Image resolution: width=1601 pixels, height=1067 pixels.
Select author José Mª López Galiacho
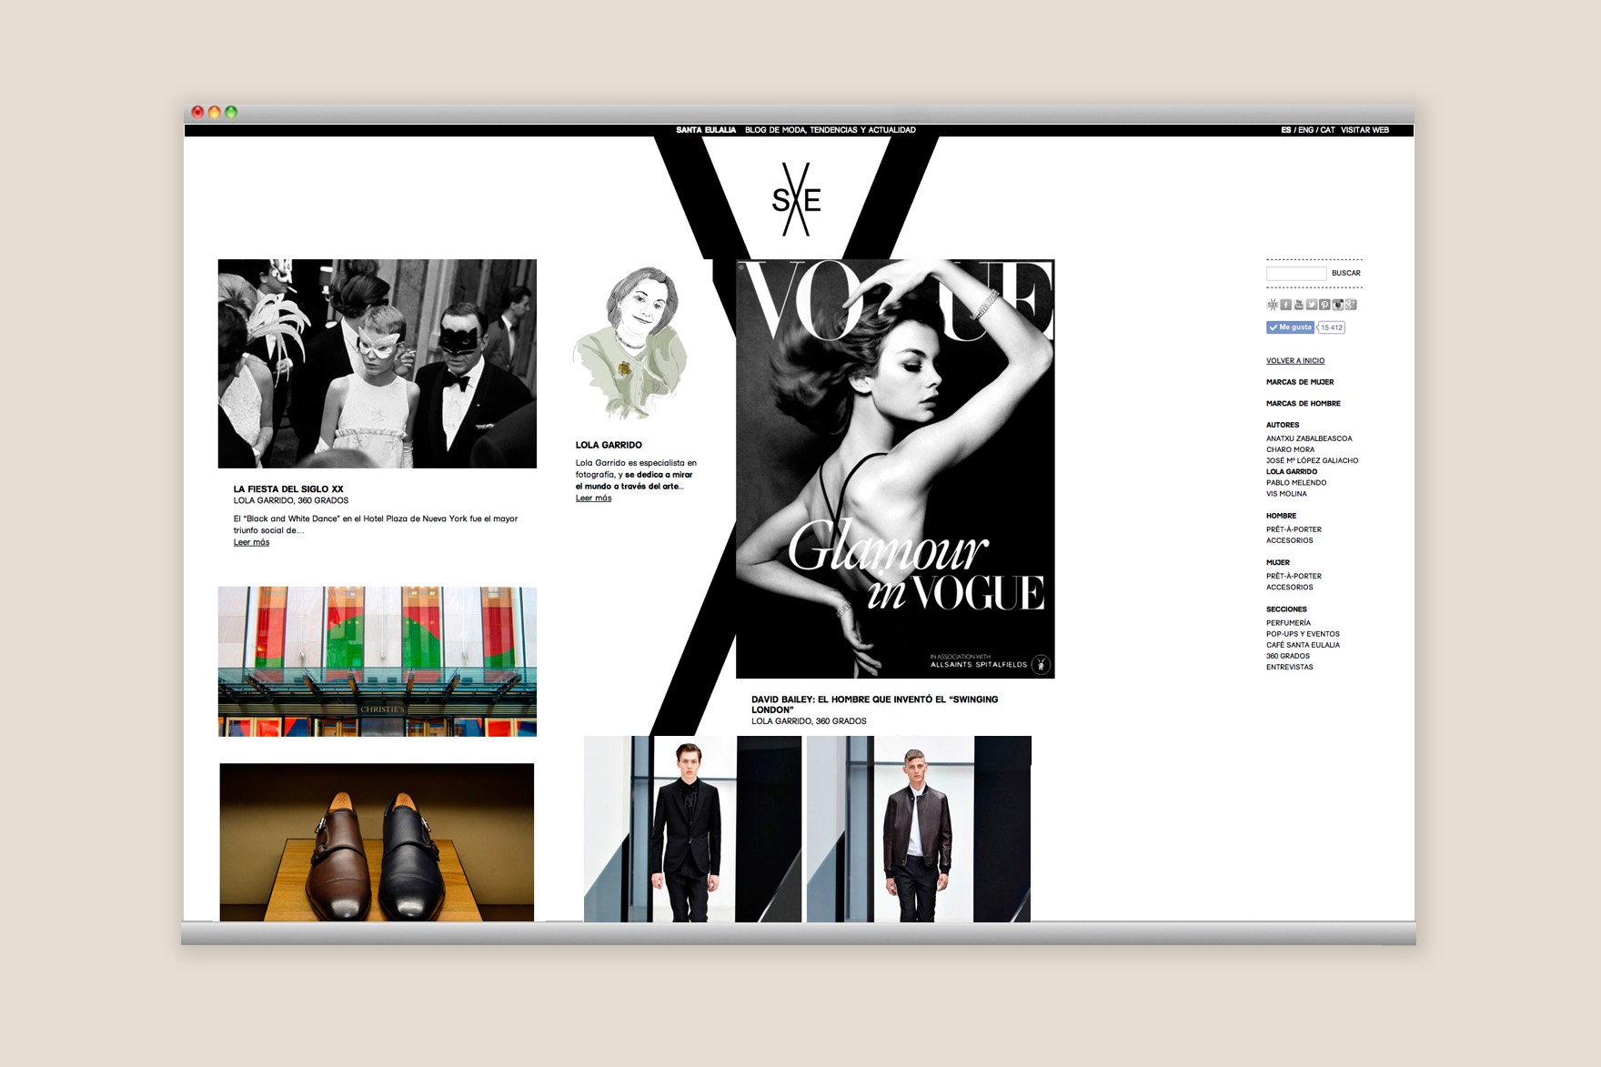tap(1312, 460)
